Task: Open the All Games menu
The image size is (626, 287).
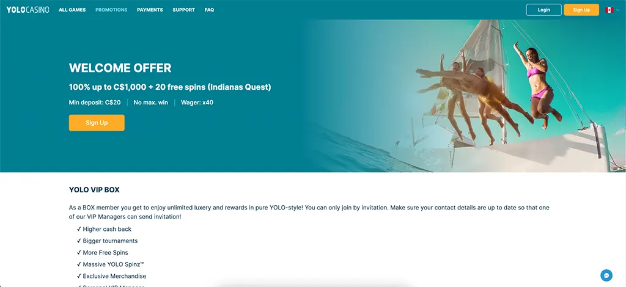Action: pos(72,10)
